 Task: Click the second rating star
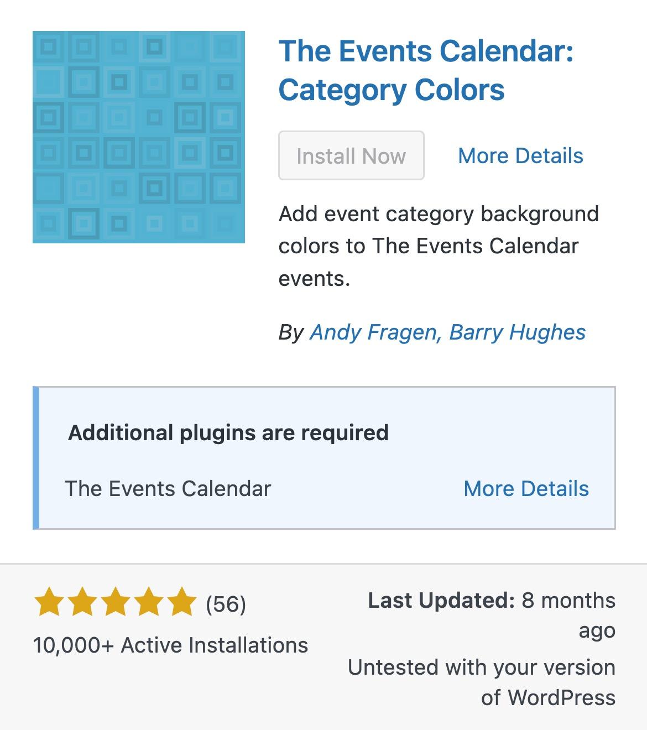pos(82,603)
